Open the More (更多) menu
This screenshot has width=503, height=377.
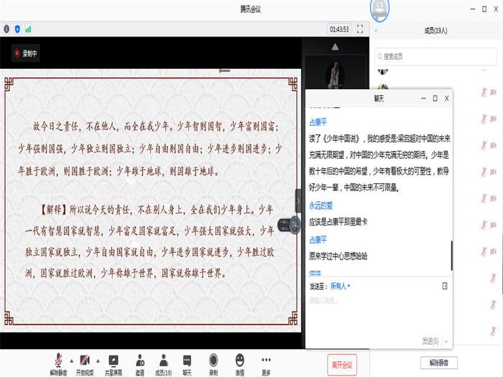pyautogui.click(x=266, y=364)
